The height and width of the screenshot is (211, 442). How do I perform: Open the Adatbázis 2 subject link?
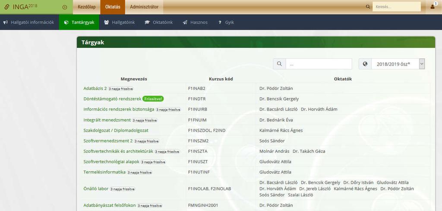pos(95,88)
